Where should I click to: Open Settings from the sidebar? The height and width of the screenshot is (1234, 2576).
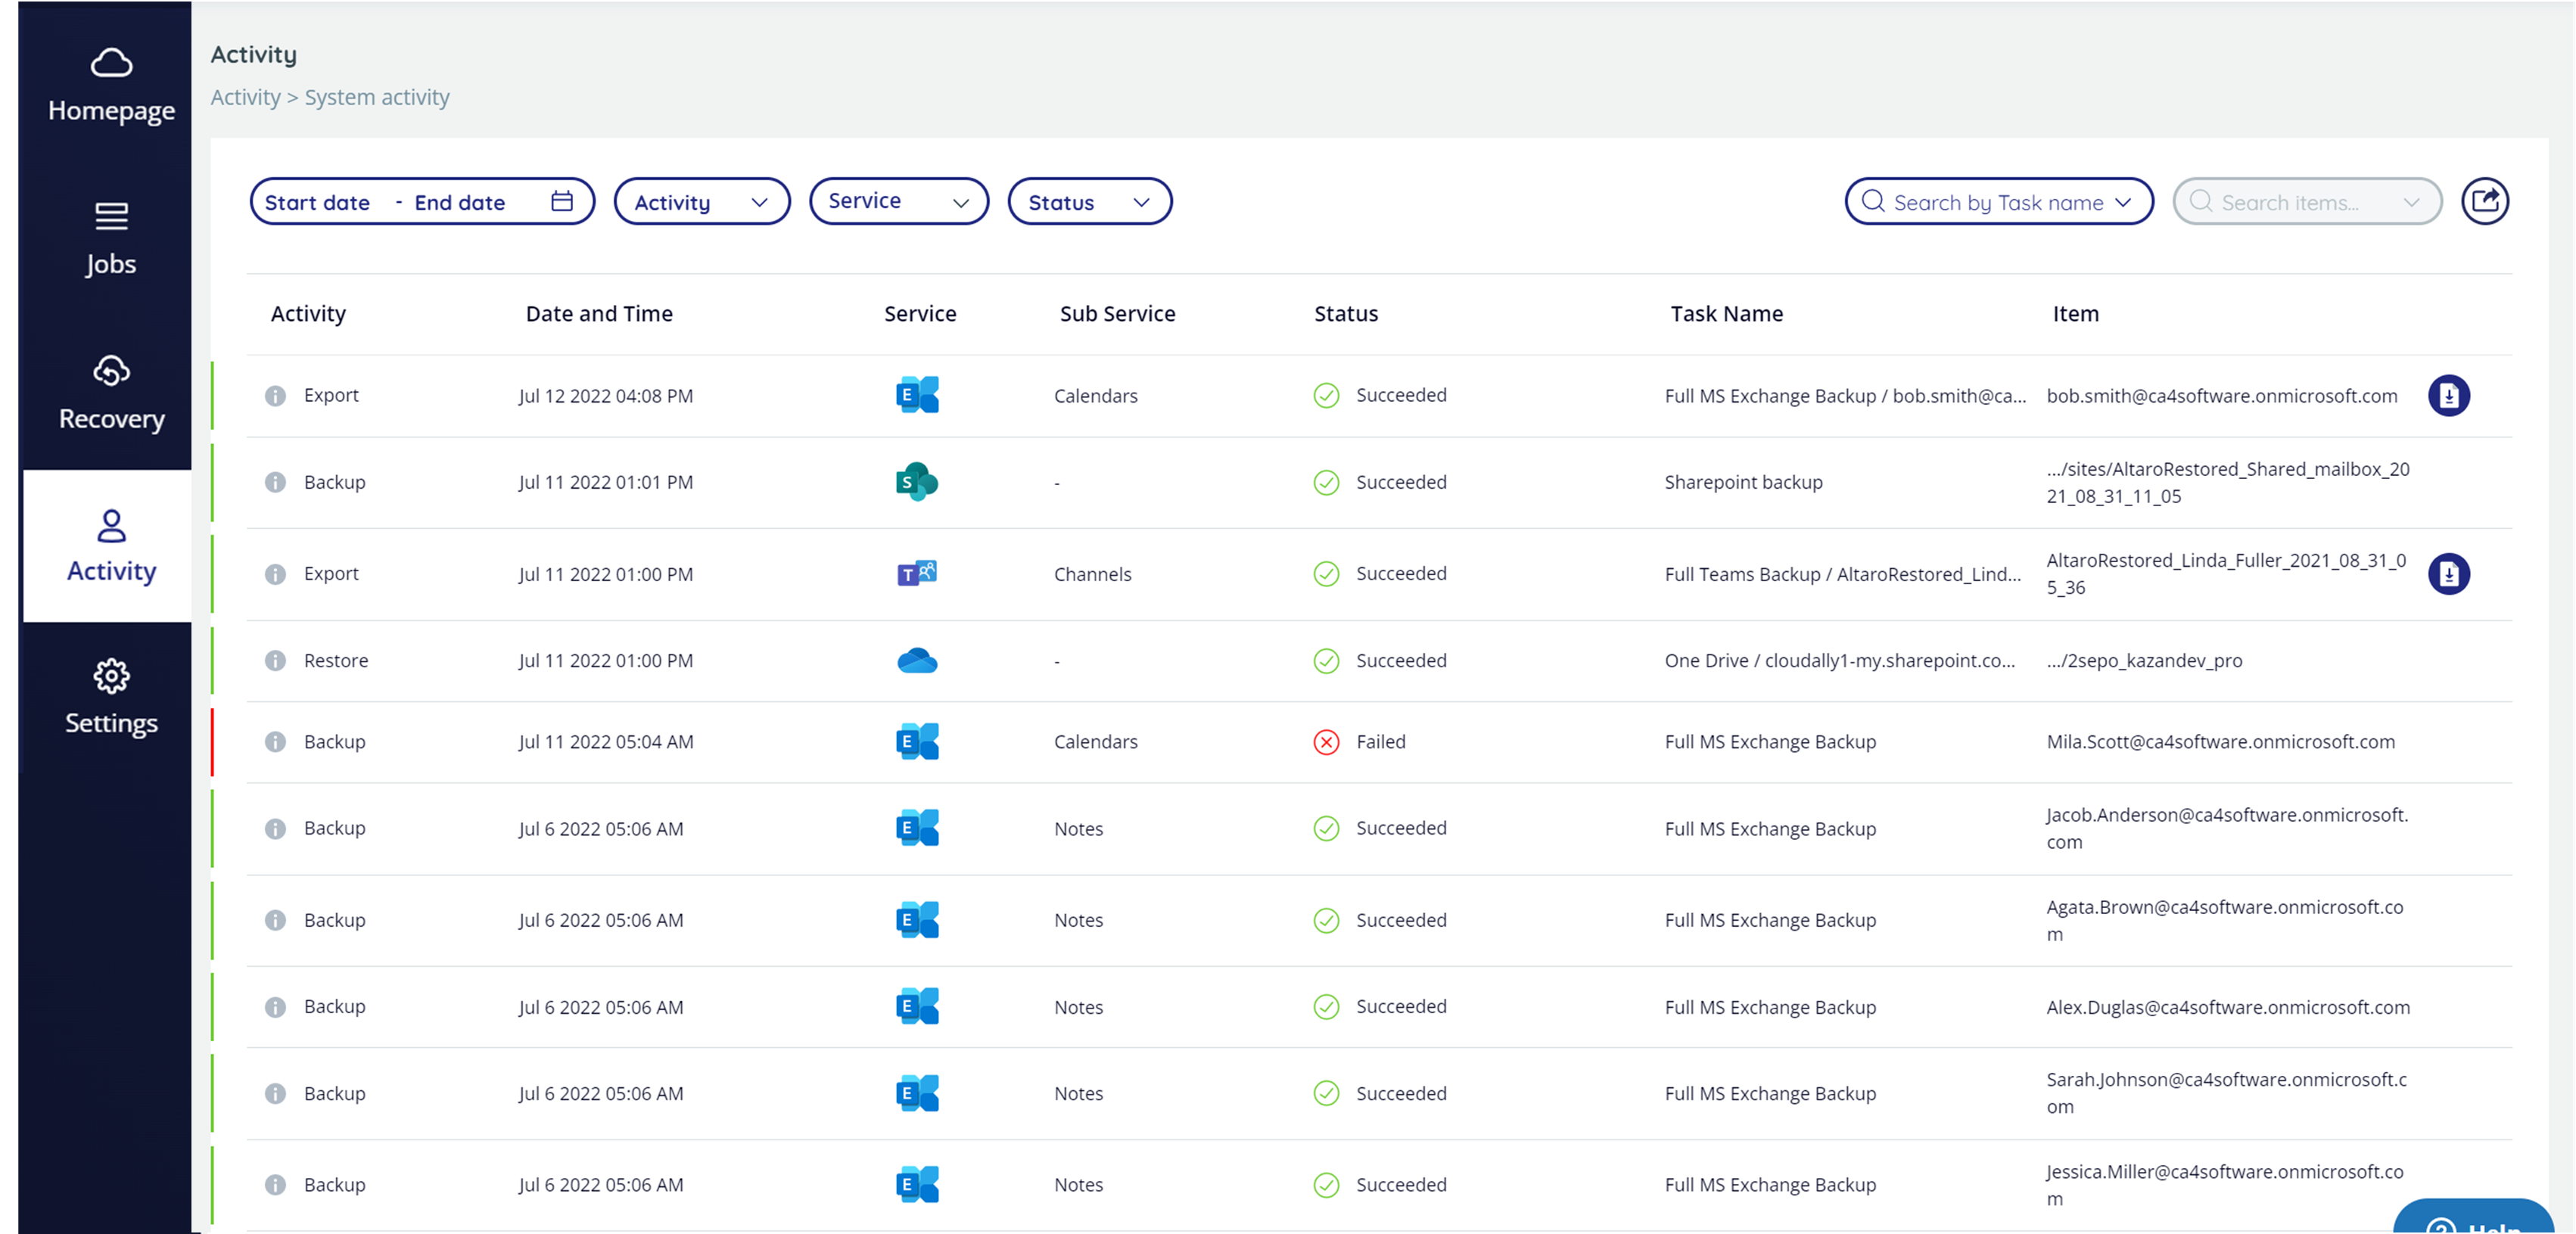click(x=110, y=697)
